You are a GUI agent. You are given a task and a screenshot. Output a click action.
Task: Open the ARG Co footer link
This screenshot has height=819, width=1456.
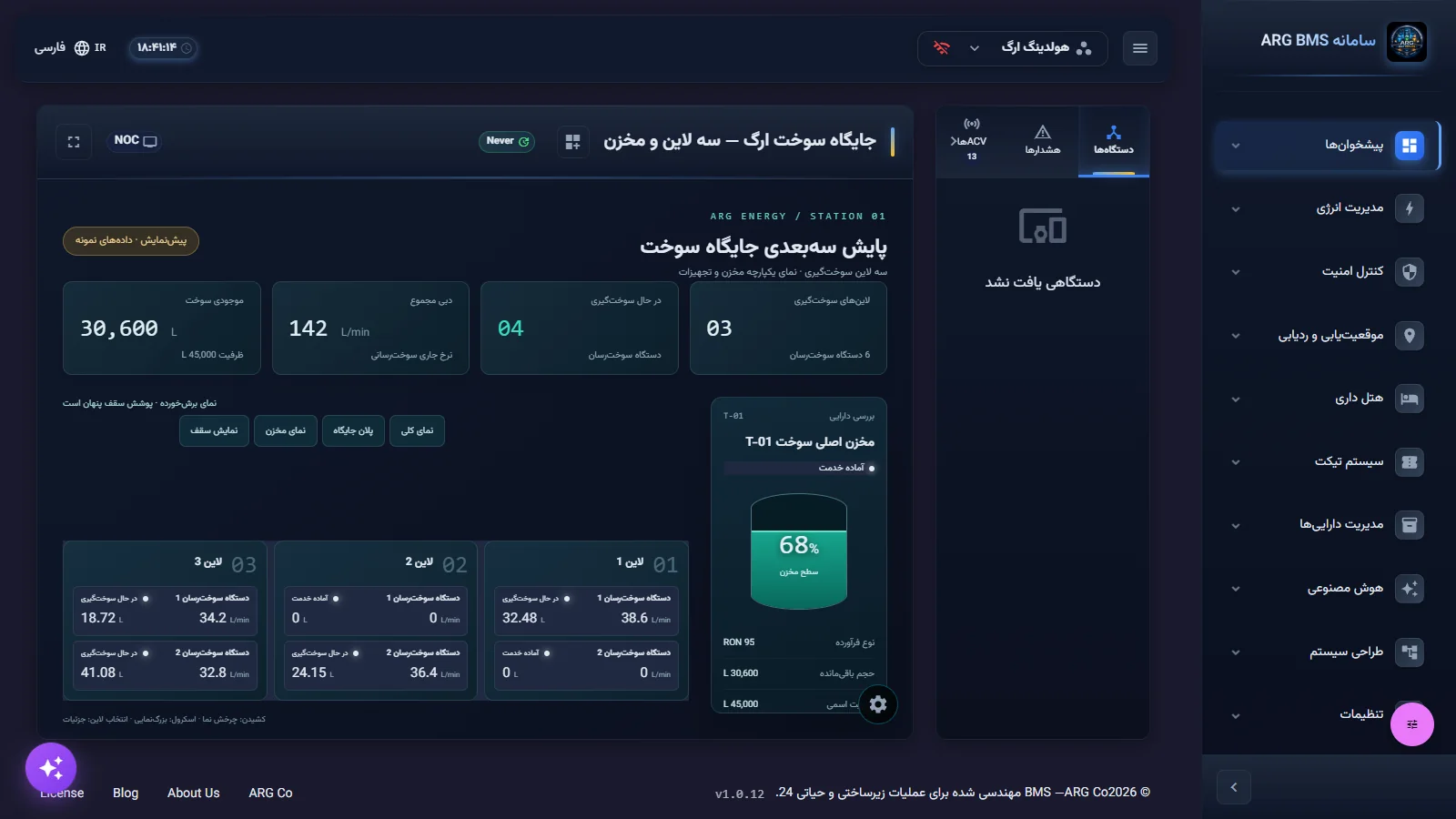coord(271,794)
